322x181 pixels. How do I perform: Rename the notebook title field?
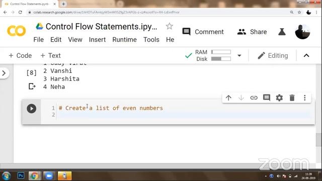[x=102, y=27]
